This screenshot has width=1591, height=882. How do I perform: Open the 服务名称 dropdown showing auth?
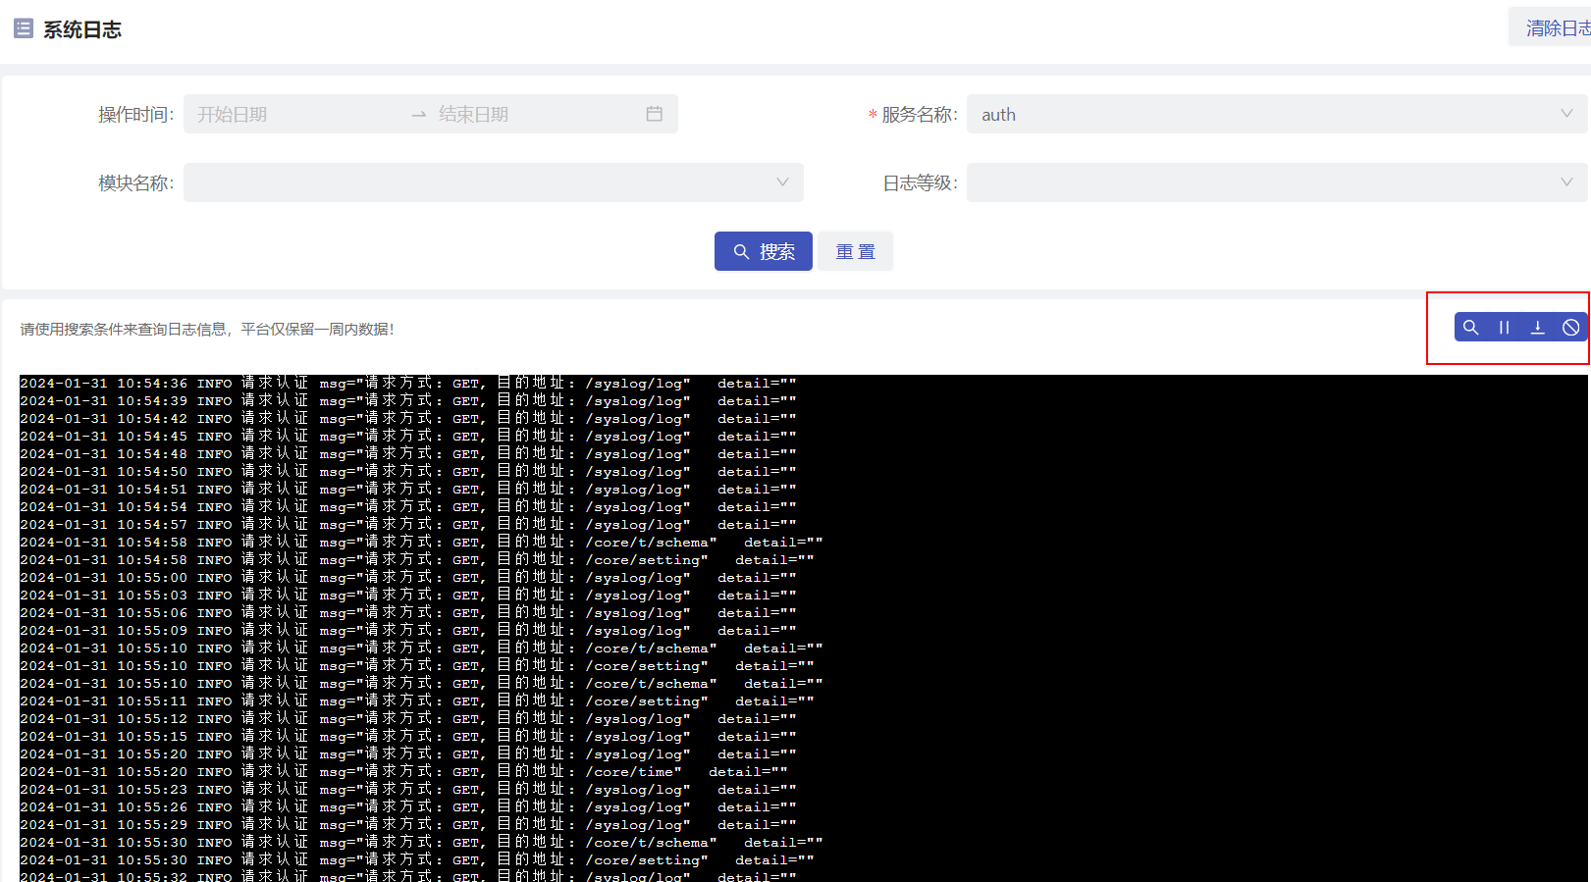[1277, 114]
